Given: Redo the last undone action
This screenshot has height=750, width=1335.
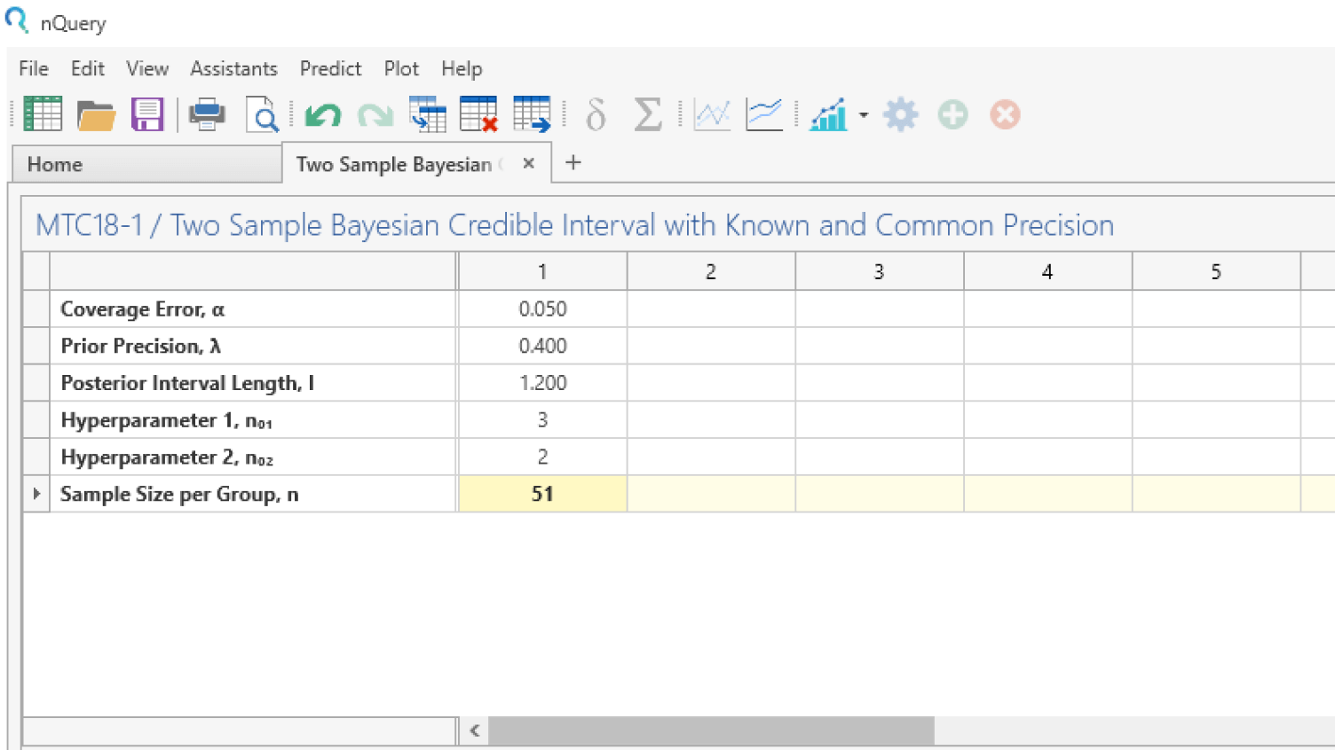Looking at the screenshot, I should [375, 113].
